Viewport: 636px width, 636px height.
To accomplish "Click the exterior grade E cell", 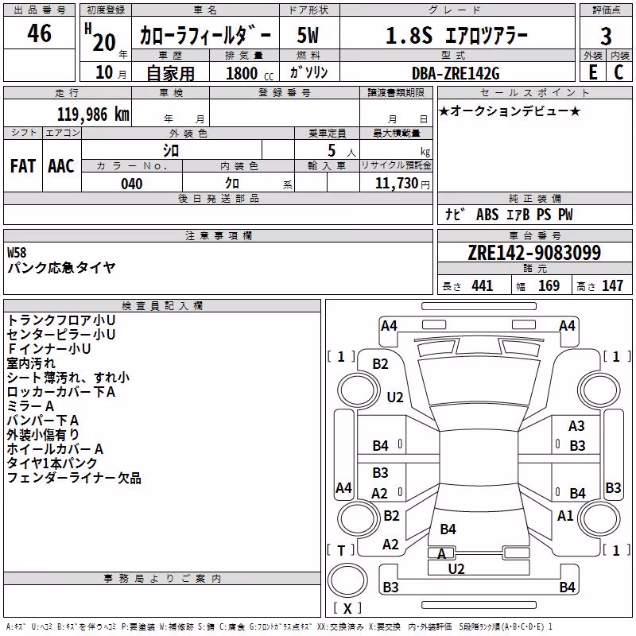I will coord(593,72).
